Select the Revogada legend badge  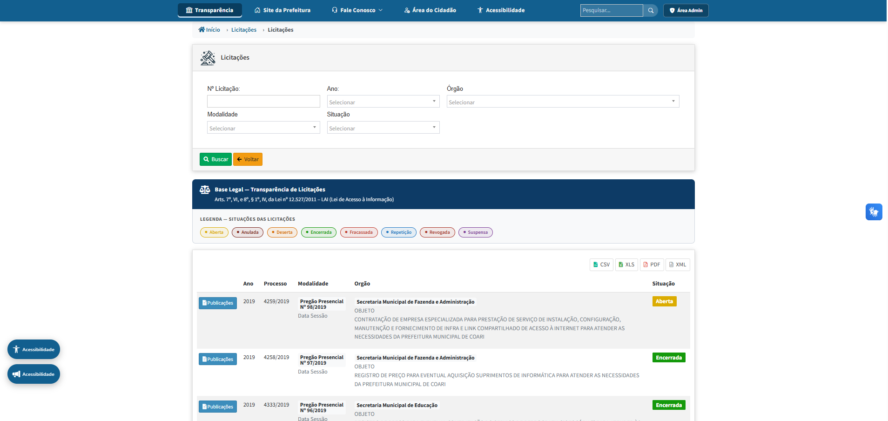(x=437, y=232)
